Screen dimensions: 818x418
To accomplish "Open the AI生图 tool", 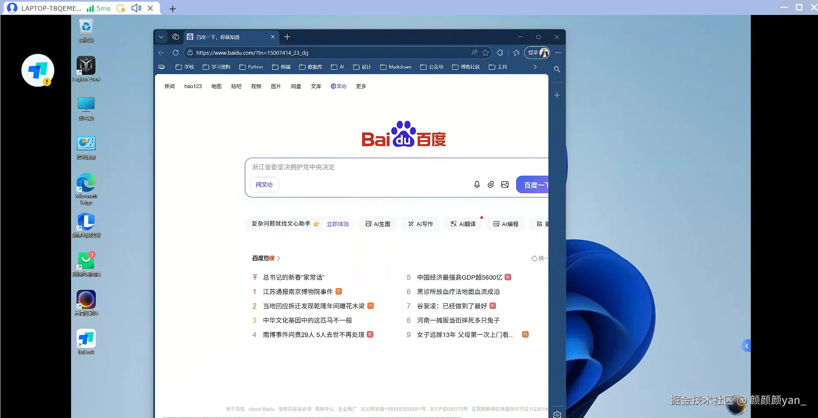I will click(x=378, y=224).
